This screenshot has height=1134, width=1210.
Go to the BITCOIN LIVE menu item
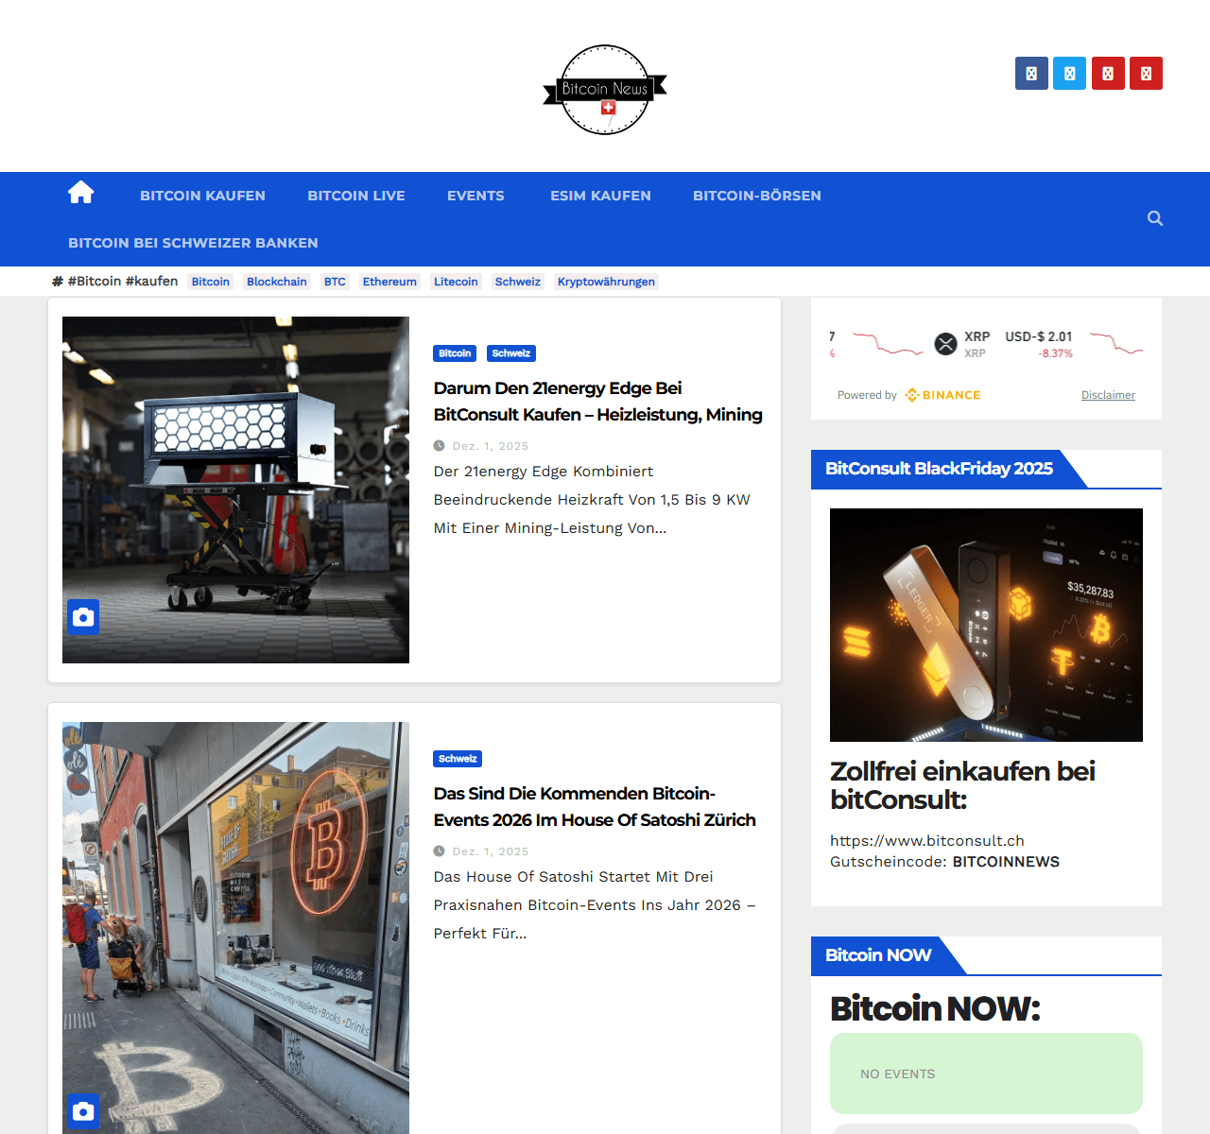coord(355,196)
